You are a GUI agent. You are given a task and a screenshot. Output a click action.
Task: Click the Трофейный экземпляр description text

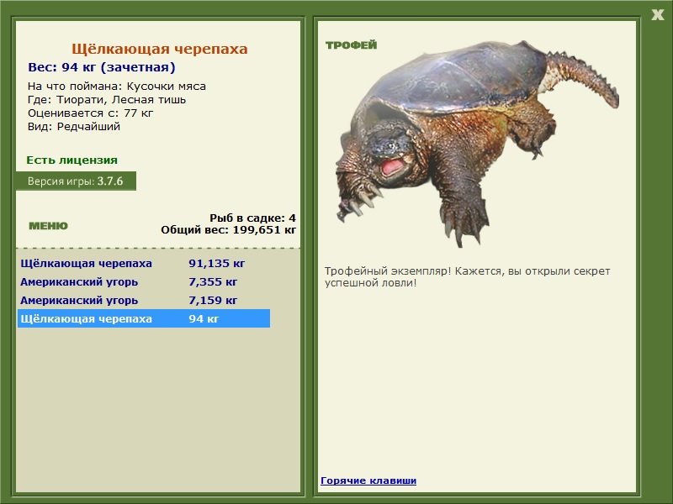coord(467,276)
